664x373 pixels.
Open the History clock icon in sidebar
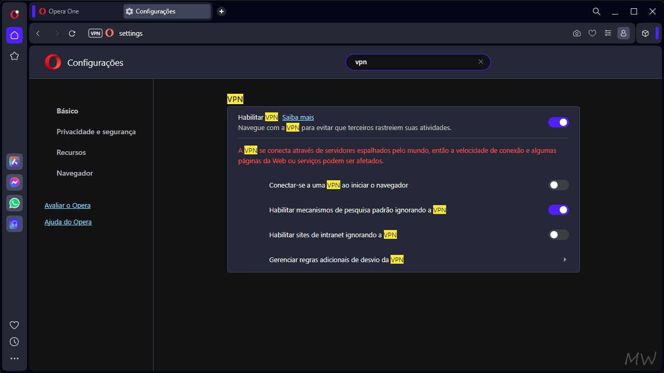coord(15,342)
